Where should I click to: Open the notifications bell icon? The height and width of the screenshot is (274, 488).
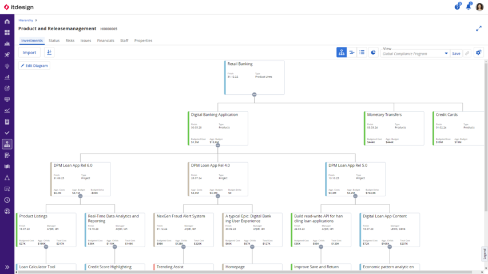468,7
